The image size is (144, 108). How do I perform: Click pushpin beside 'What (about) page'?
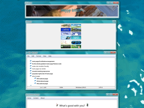tap(35, 81)
